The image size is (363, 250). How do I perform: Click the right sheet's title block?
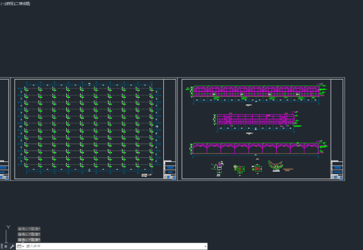tap(337, 170)
